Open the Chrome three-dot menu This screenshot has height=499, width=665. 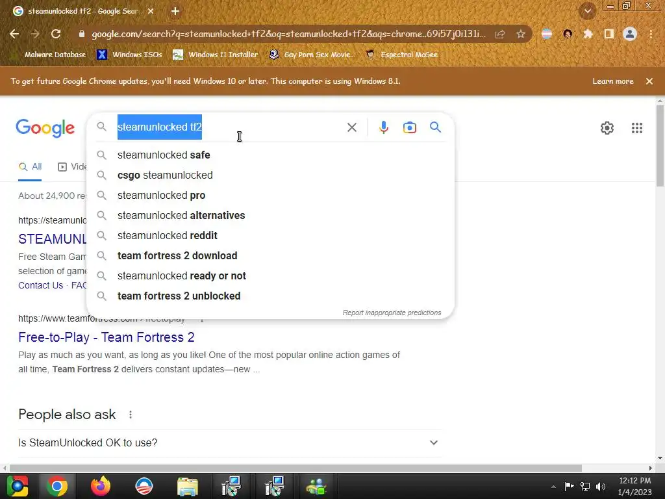(x=651, y=34)
